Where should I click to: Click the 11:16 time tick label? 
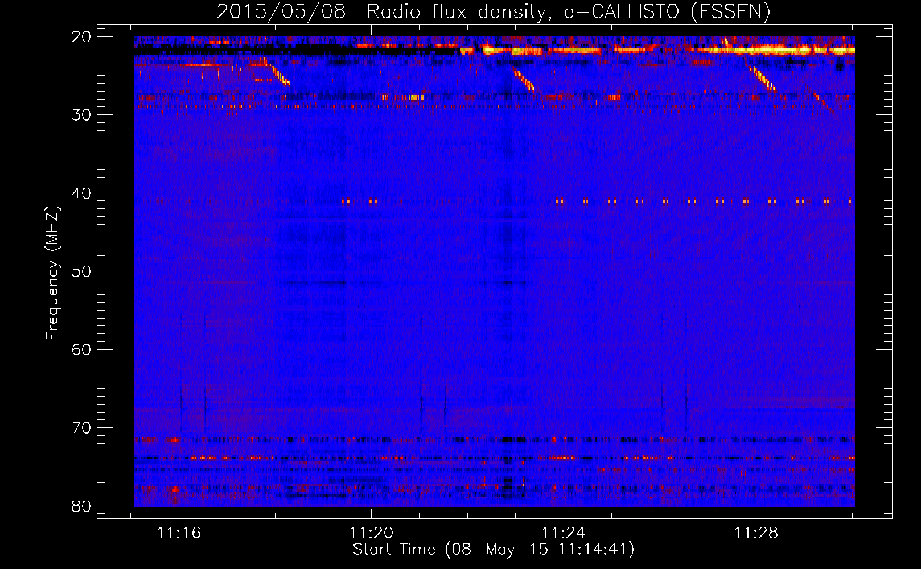click(179, 533)
